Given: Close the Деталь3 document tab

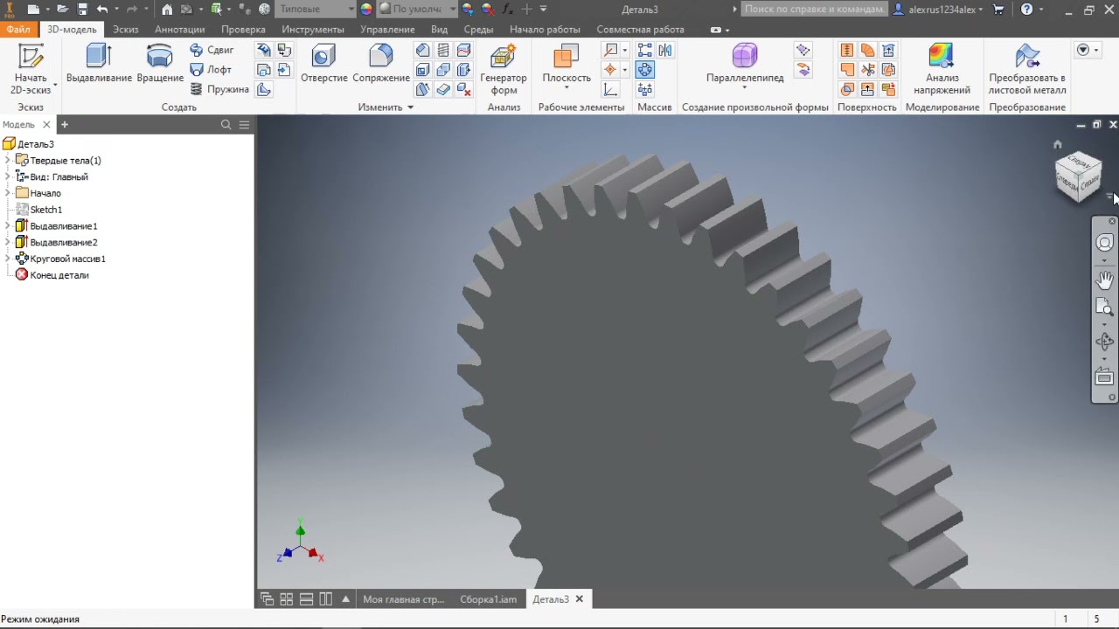Looking at the screenshot, I should [579, 599].
